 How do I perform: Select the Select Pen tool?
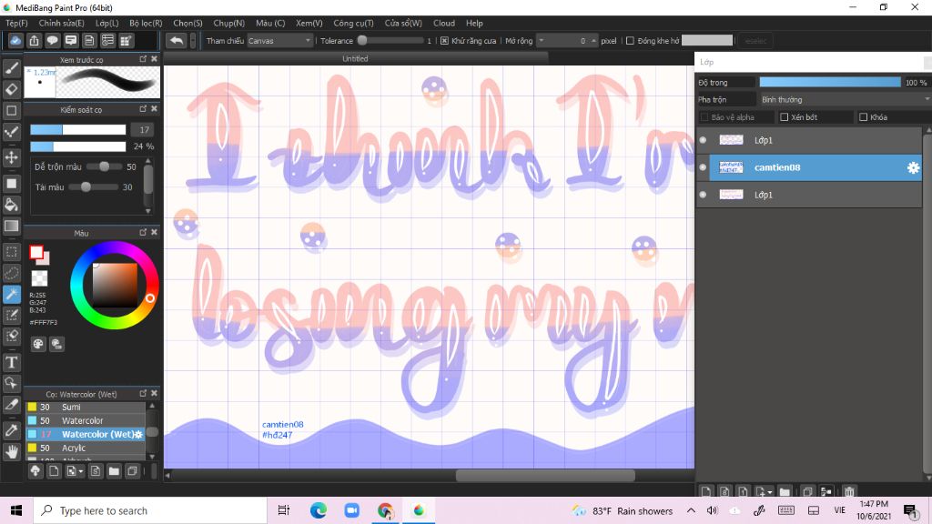tap(11, 315)
